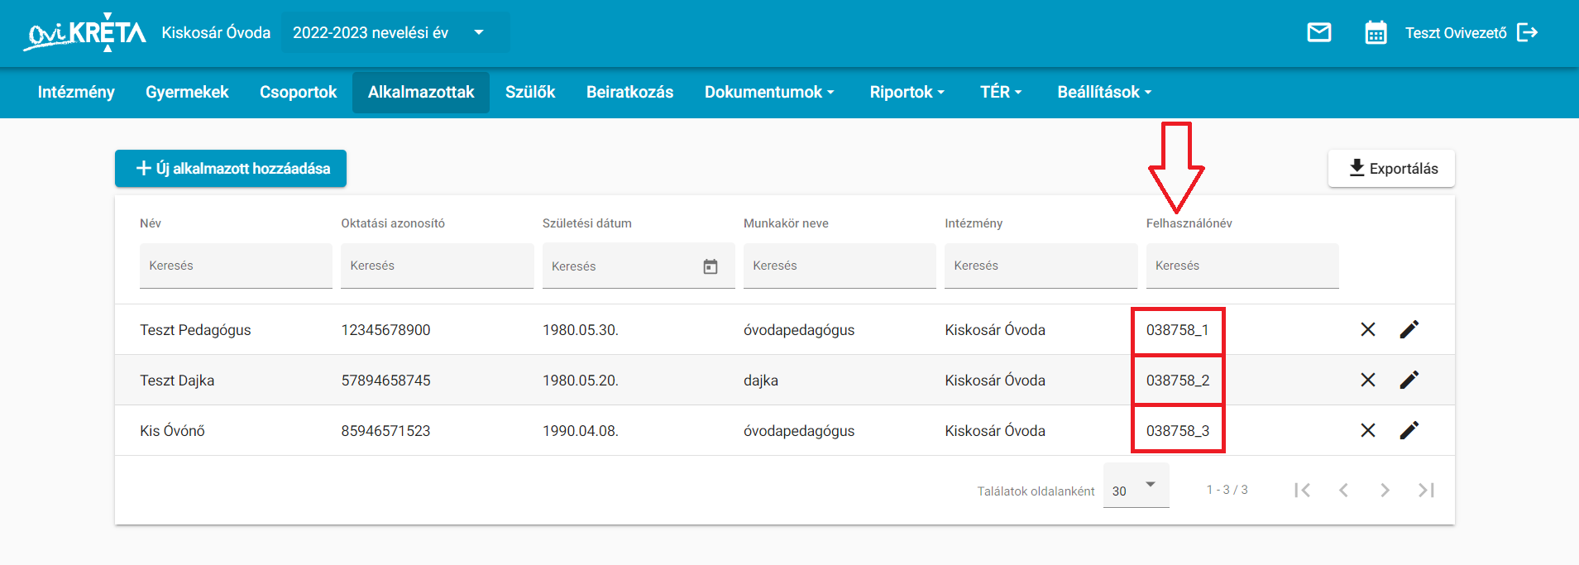
Task: Focus the Intézmény search field
Action: click(x=1041, y=266)
